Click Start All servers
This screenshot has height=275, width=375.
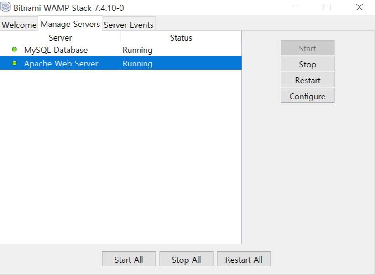(x=129, y=260)
